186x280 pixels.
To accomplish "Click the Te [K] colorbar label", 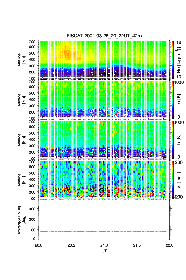I will pos(179,100).
